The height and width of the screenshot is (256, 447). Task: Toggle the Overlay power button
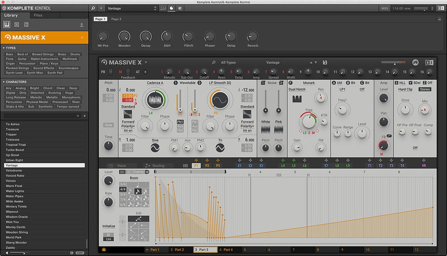point(148,172)
